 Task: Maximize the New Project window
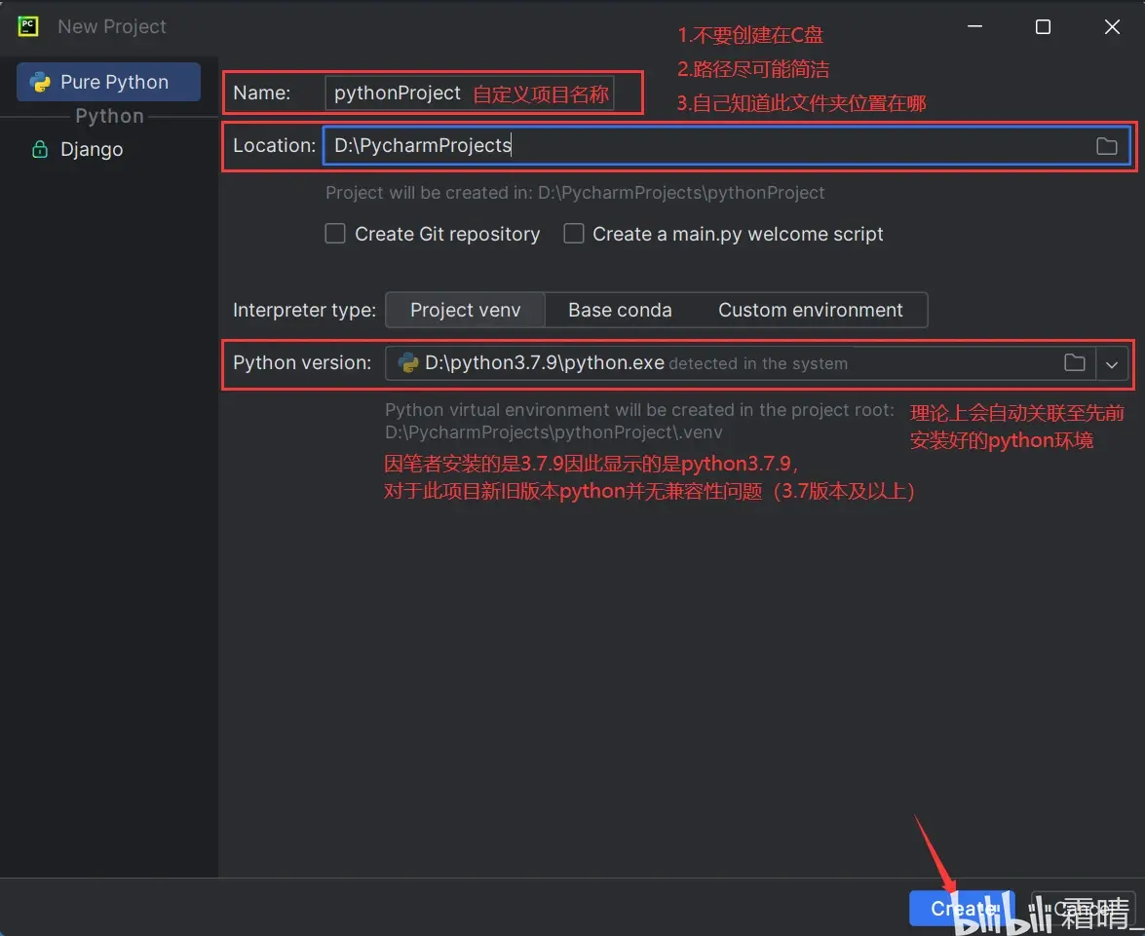coord(1043,27)
